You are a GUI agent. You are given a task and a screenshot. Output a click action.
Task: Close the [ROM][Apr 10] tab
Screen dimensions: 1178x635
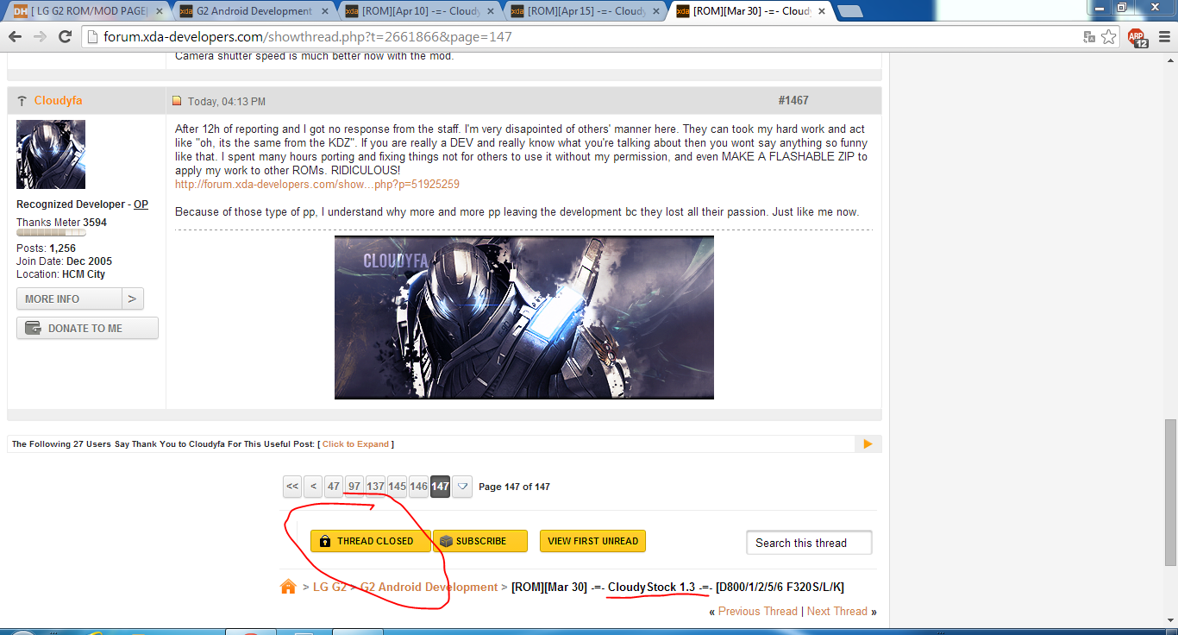pos(490,11)
